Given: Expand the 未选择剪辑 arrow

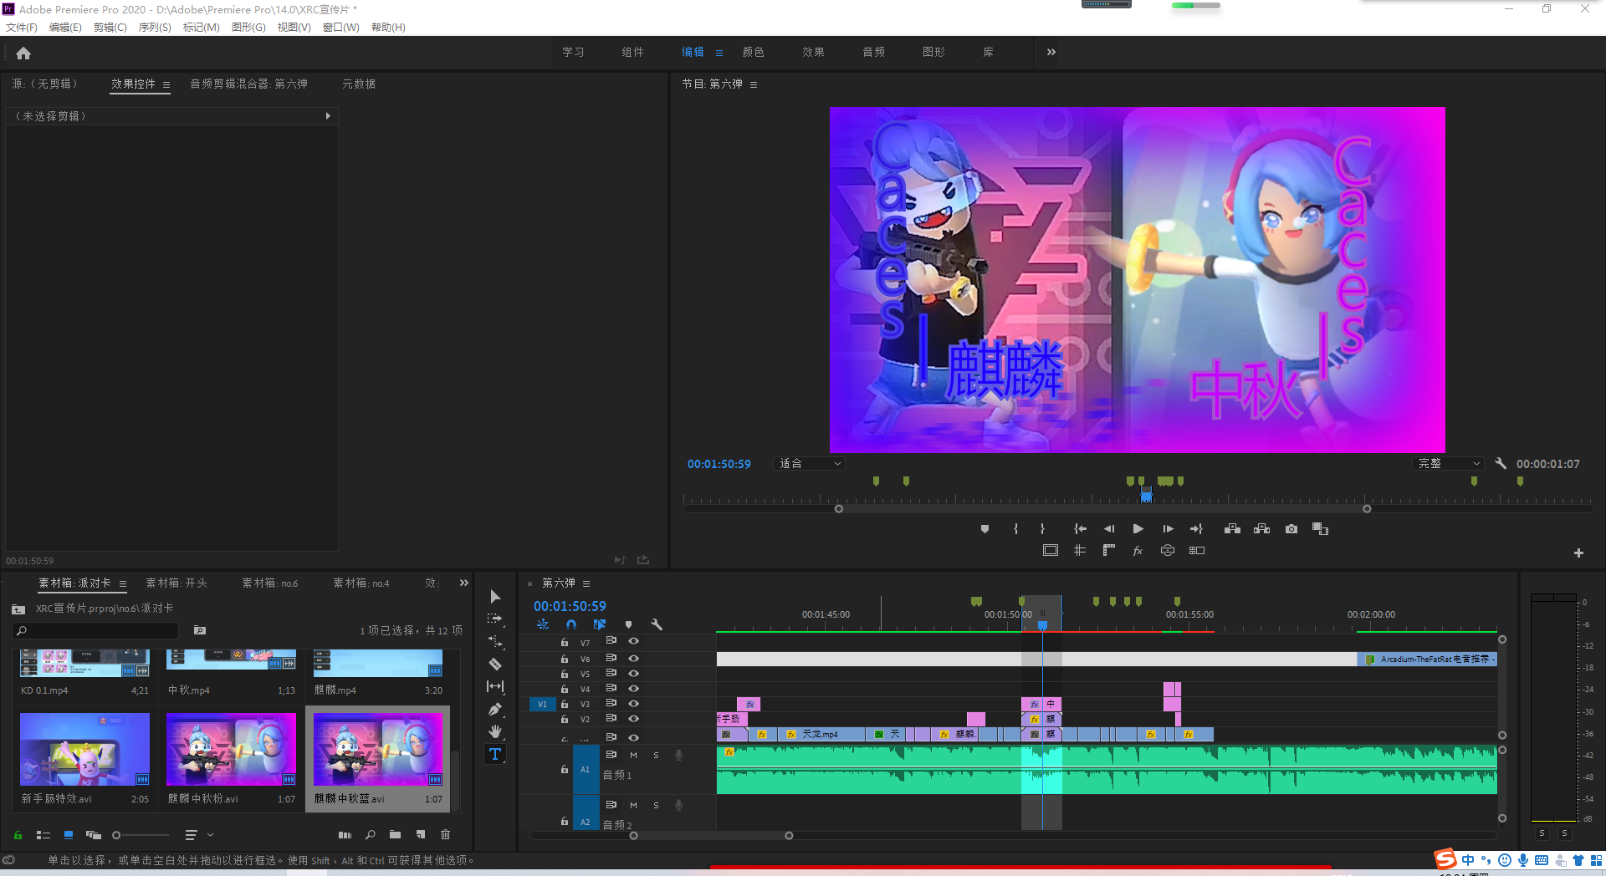Looking at the screenshot, I should pyautogui.click(x=328, y=116).
